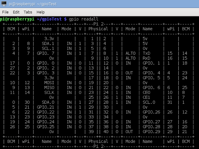Image resolution: width=199 pixels, height=149 pixels.
Task: Click the 'GPIO.22' name cell
Action: (46, 112)
